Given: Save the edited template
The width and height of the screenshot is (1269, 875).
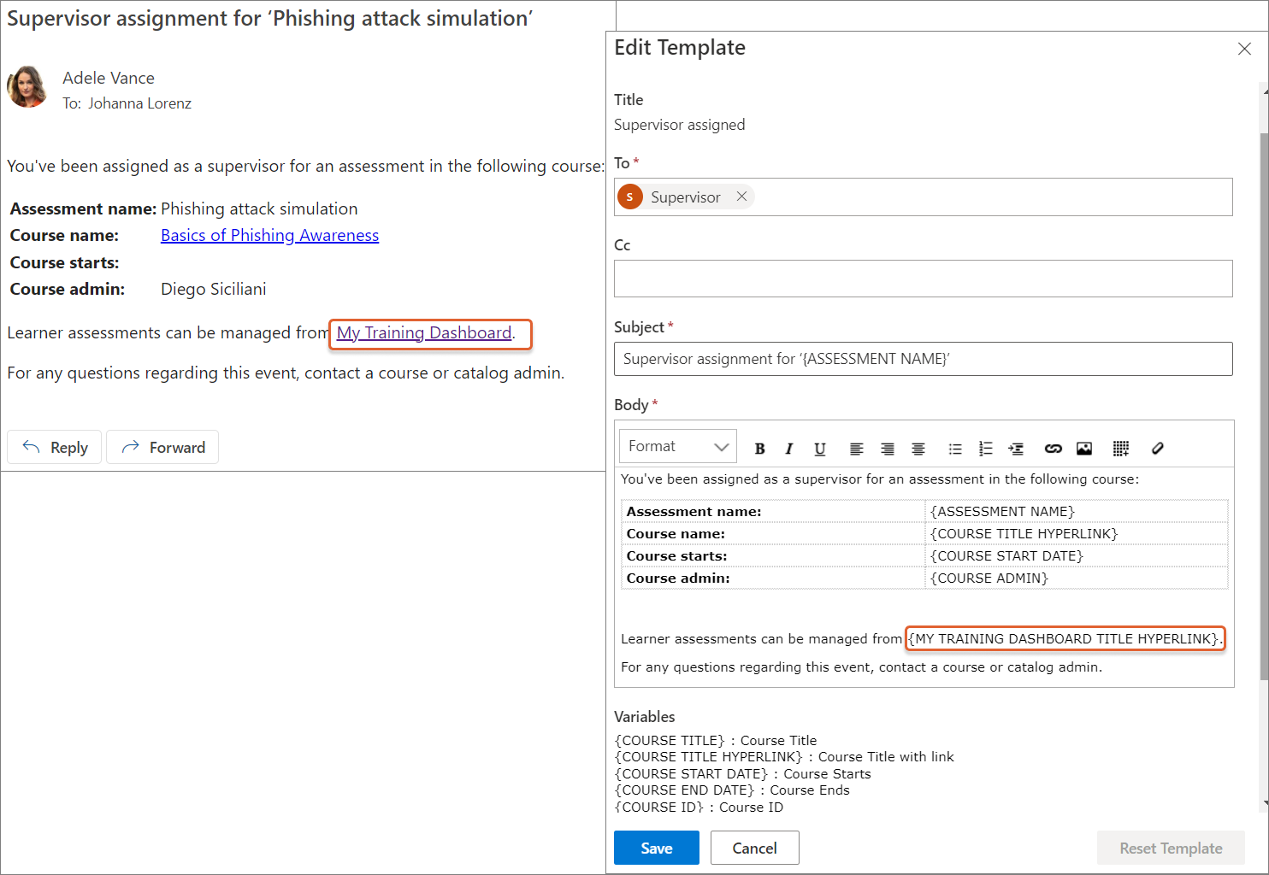Looking at the screenshot, I should tap(656, 848).
